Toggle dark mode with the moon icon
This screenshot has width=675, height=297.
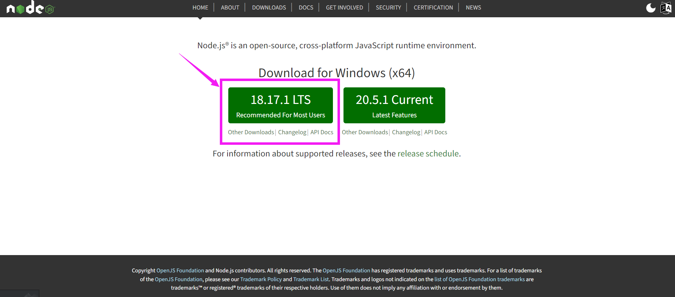click(651, 8)
